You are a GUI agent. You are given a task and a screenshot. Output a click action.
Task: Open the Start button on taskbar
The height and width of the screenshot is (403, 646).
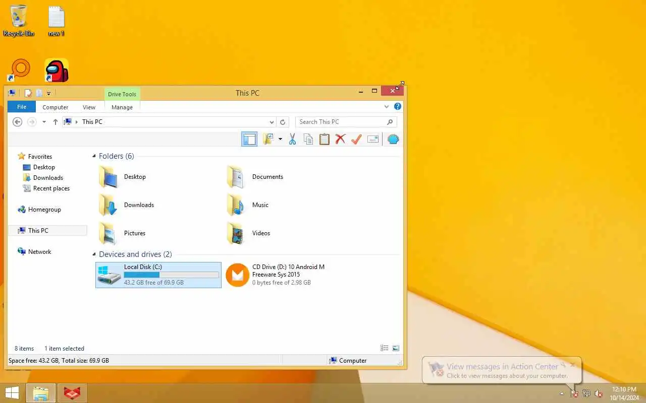[x=12, y=393]
